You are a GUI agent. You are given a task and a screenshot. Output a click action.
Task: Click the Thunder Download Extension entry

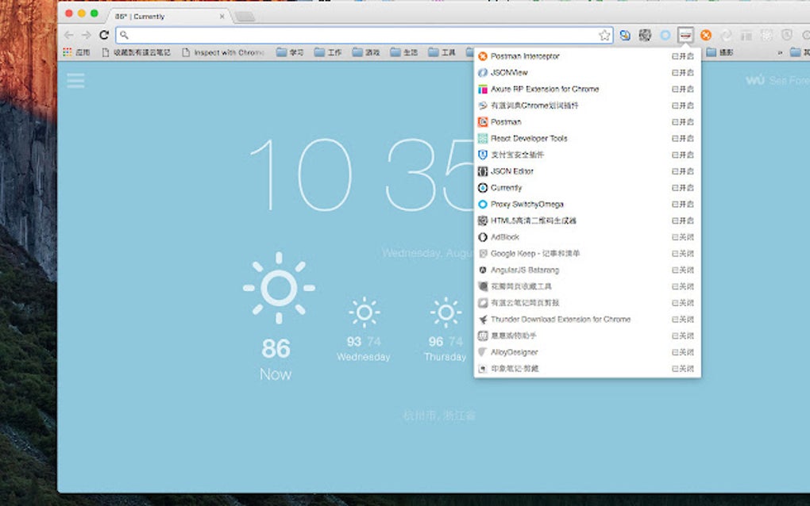click(556, 319)
